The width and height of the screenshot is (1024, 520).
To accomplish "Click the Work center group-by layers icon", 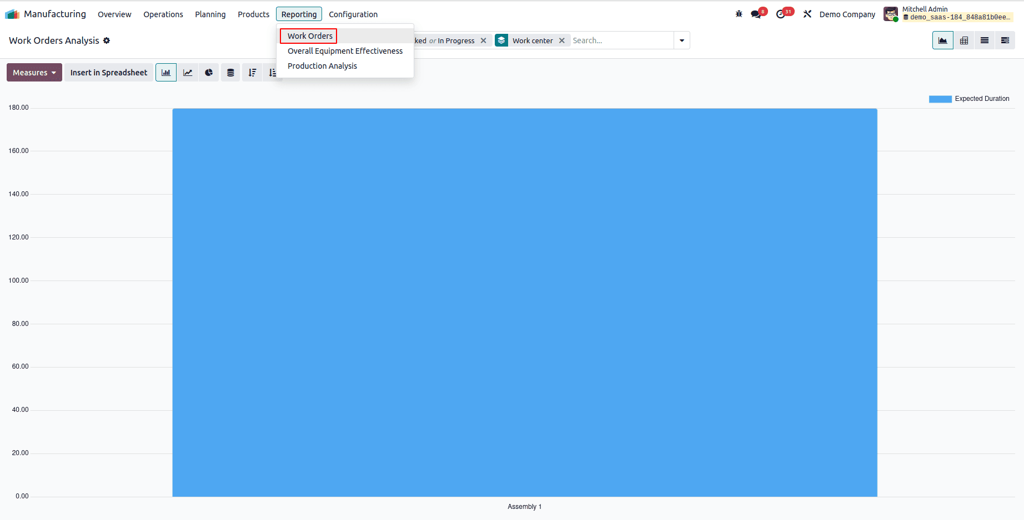I will pyautogui.click(x=501, y=40).
